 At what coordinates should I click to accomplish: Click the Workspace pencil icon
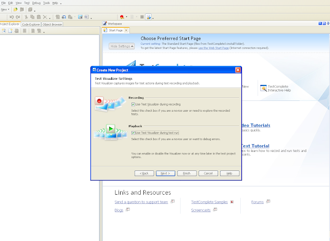(105, 23)
